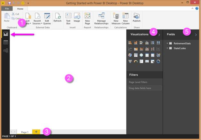Viewport: 201px width, 140px height.
Task: Expand the RetirementStats table arrow
Action: coord(167,43)
